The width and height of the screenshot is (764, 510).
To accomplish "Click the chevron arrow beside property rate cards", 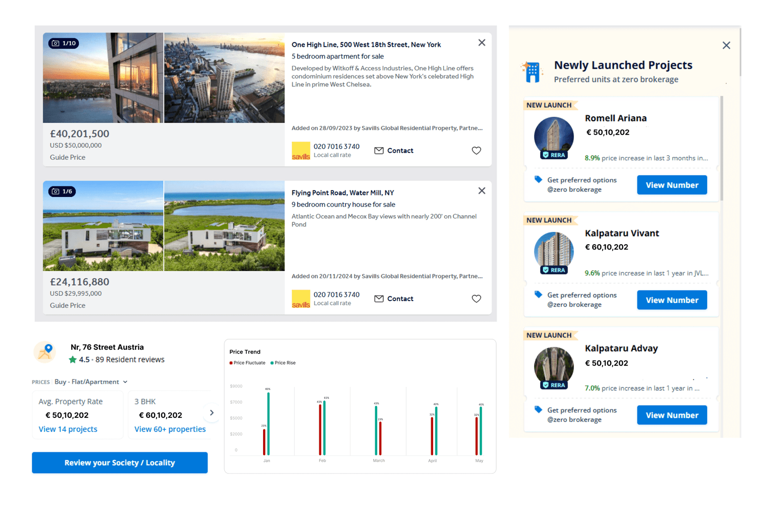I will coord(212,413).
